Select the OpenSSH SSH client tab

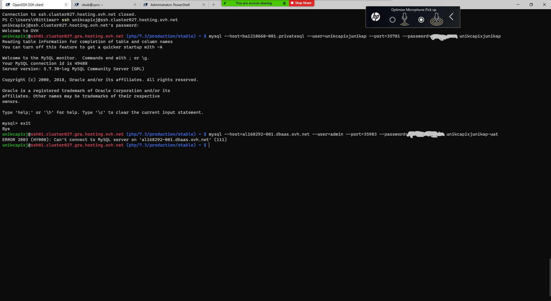click(32, 5)
